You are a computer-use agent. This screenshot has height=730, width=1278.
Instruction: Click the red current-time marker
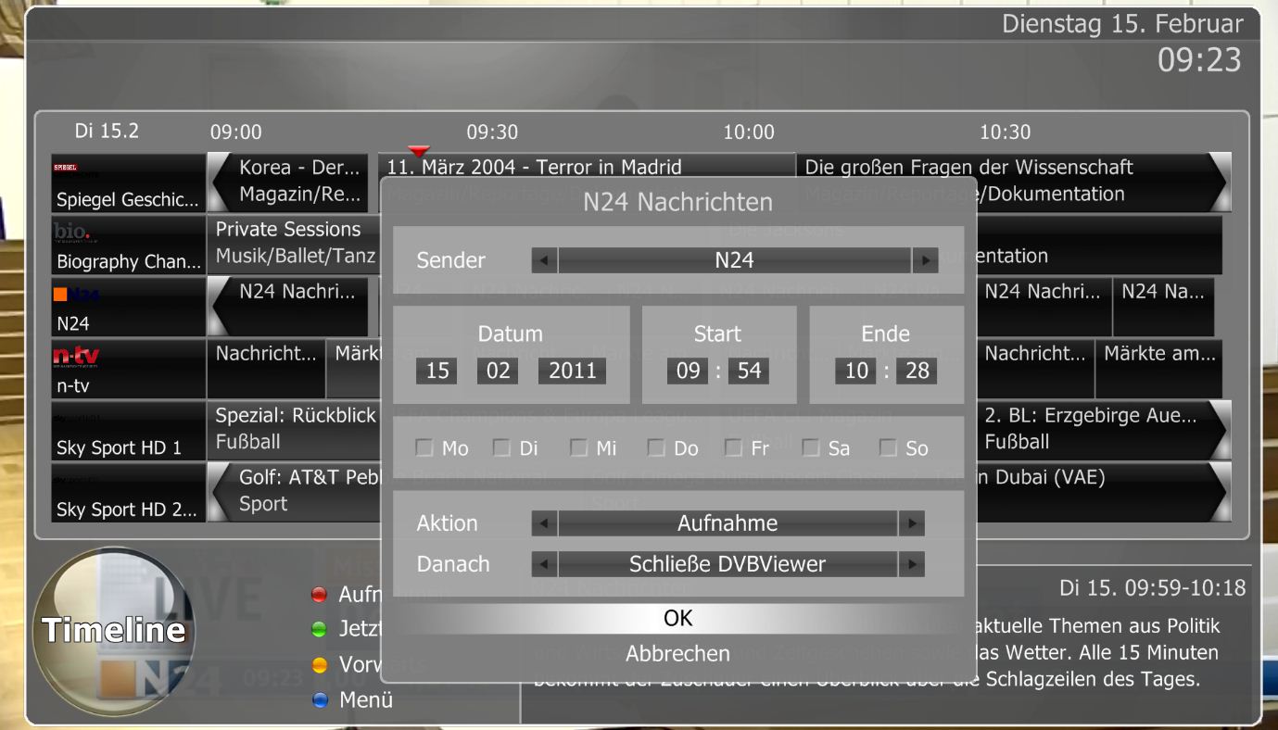click(x=419, y=151)
